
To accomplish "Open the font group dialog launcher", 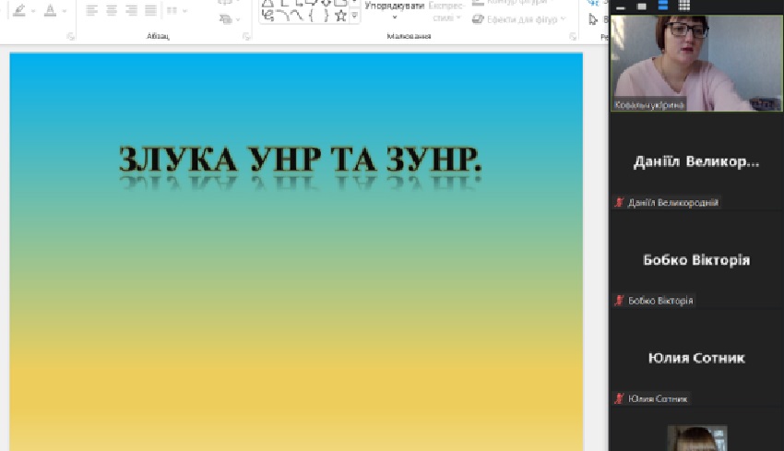I will (x=70, y=36).
